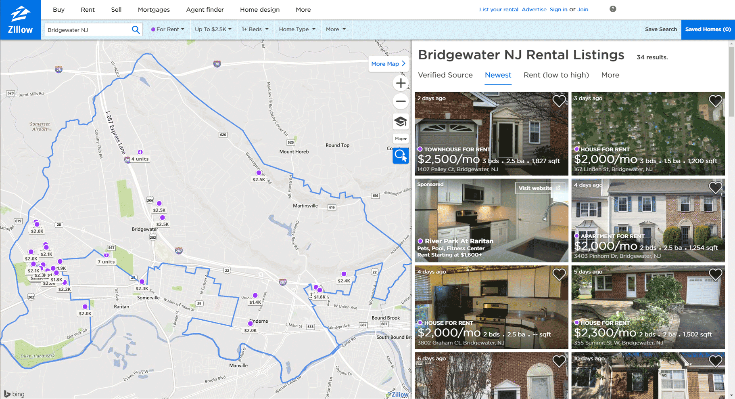This screenshot has width=735, height=399.
Task: Open the Mortgages menu
Action: [154, 10]
